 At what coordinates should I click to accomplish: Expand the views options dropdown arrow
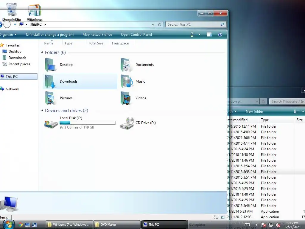click(x=199, y=35)
